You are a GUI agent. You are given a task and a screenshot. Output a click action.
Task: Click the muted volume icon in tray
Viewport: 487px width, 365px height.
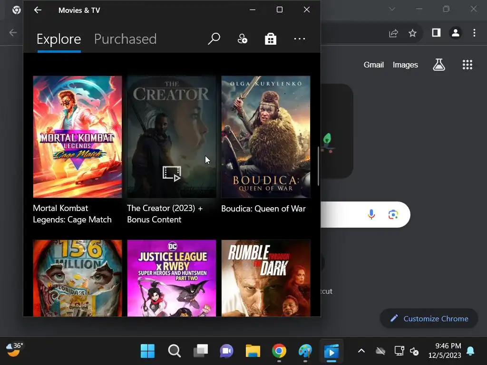pos(414,351)
